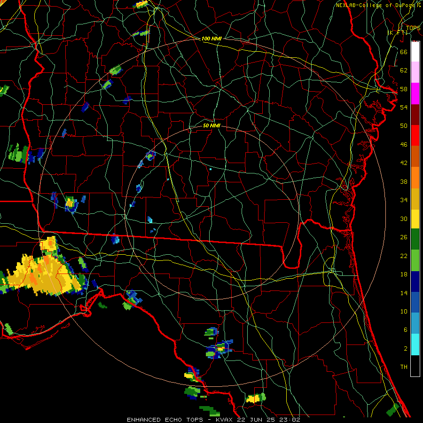
Task: Click the "22" scale value
Action: [x=404, y=256]
